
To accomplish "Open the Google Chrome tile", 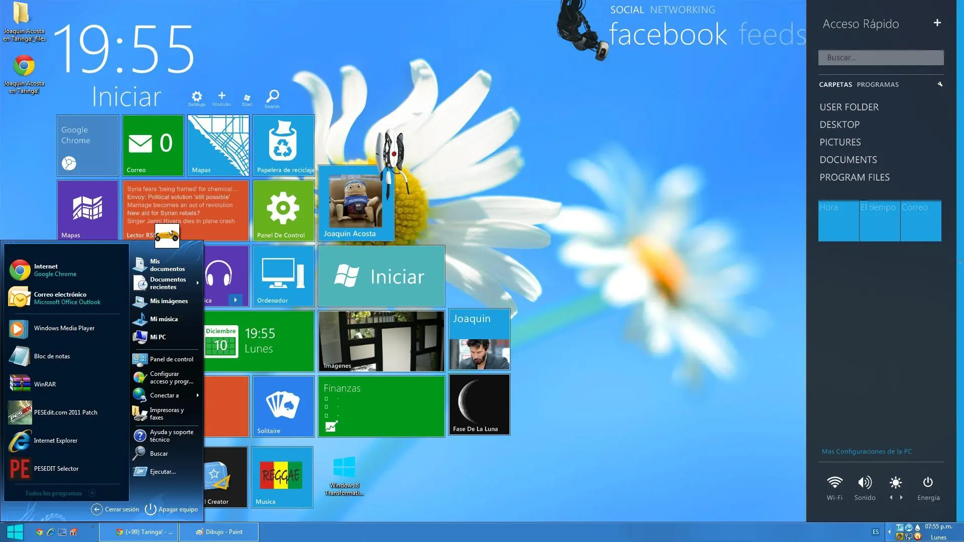I will click(88, 145).
